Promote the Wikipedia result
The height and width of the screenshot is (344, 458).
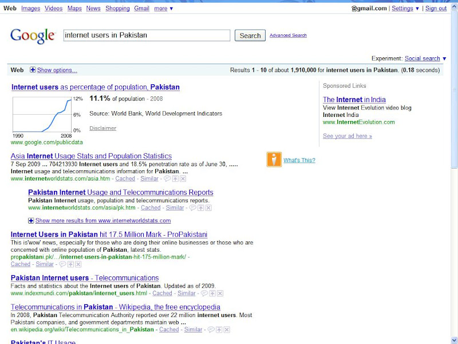click(x=219, y=330)
